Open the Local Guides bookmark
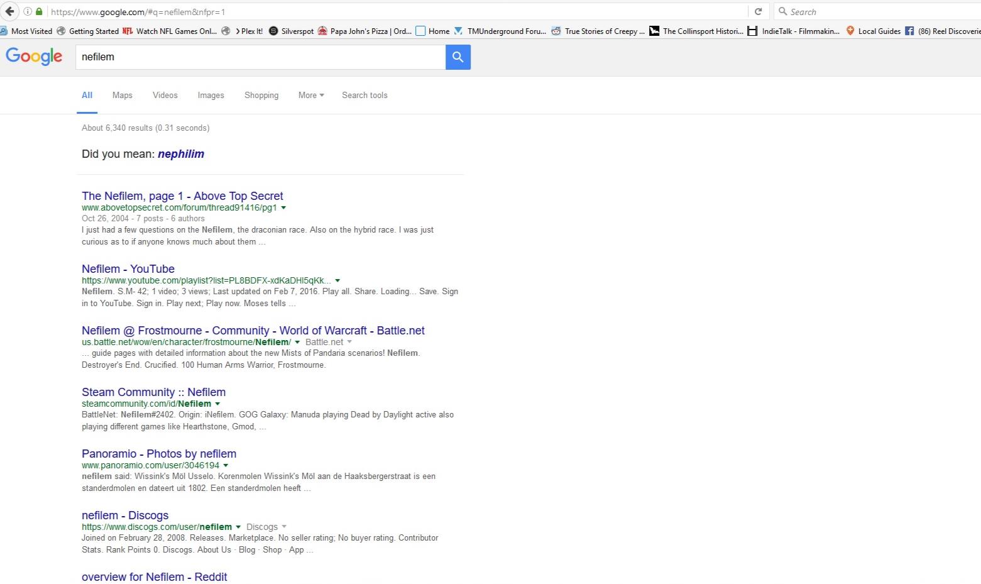 tap(873, 31)
